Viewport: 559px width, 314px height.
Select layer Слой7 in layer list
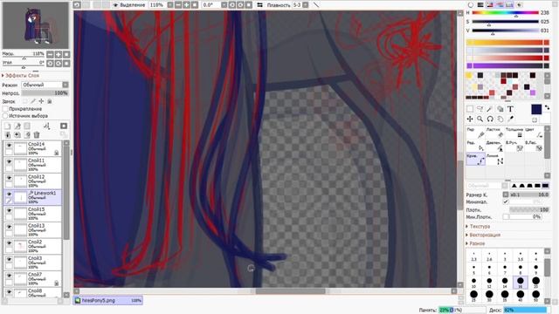coord(32,279)
